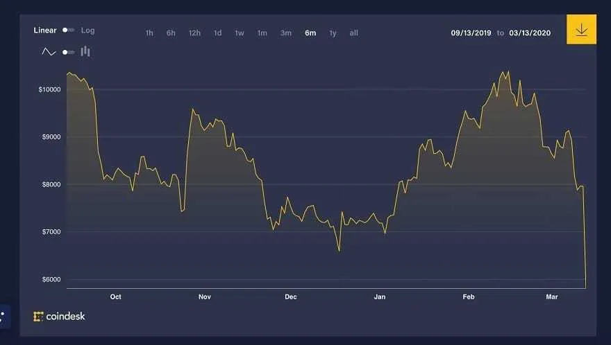Click the Jan axis label
The height and width of the screenshot is (345, 611).
point(380,297)
